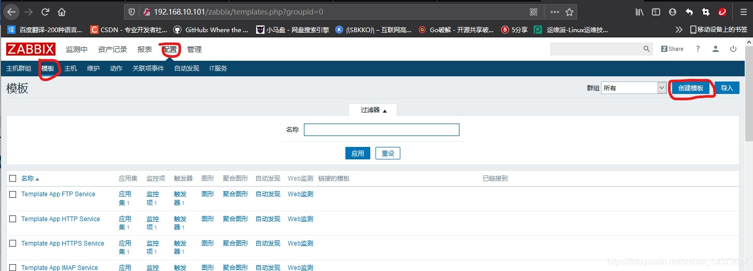
Task: Toggle the sidebar view icon
Action: pos(656,11)
